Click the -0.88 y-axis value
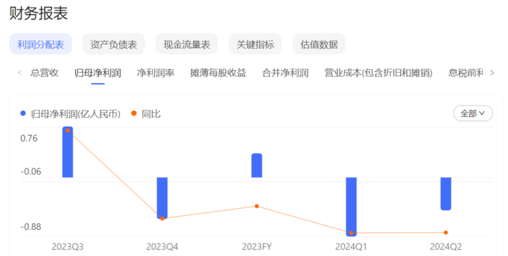Image resolution: width=508 pixels, height=256 pixels. (x=30, y=227)
